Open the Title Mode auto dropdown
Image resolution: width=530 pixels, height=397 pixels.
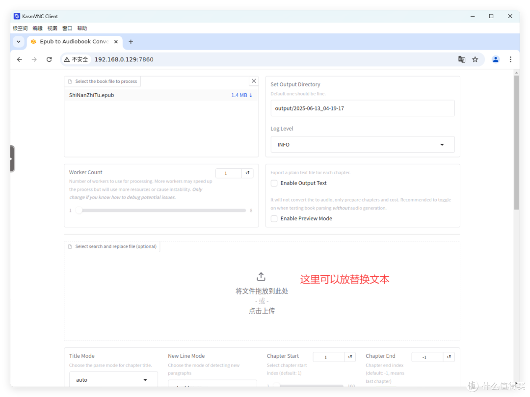point(113,380)
